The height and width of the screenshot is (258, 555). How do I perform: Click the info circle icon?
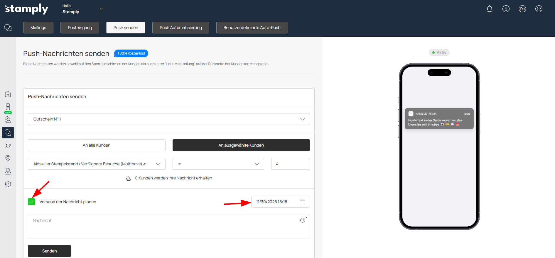click(506, 9)
